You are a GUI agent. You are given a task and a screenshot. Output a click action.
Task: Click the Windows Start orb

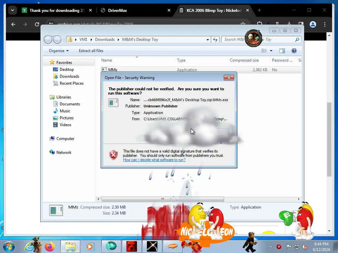tap(9, 246)
